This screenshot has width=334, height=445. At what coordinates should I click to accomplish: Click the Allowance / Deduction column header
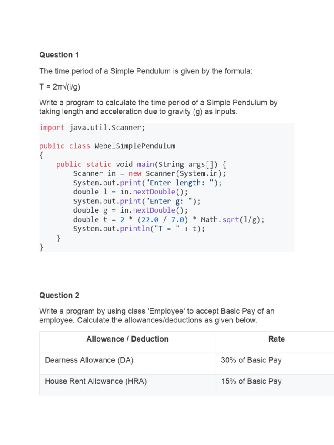point(127,339)
